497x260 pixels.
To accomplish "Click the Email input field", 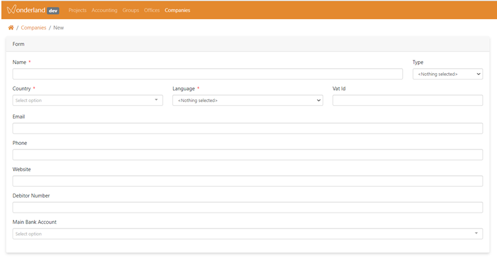I will coord(248,128).
